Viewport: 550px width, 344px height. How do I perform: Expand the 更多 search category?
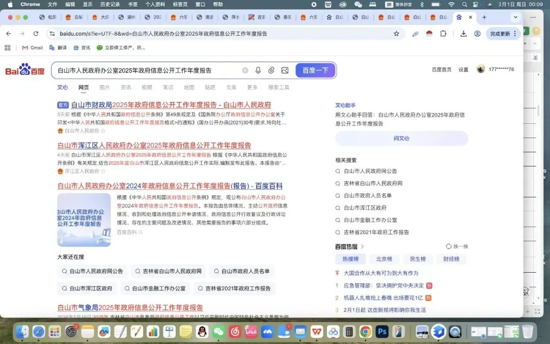pos(252,88)
